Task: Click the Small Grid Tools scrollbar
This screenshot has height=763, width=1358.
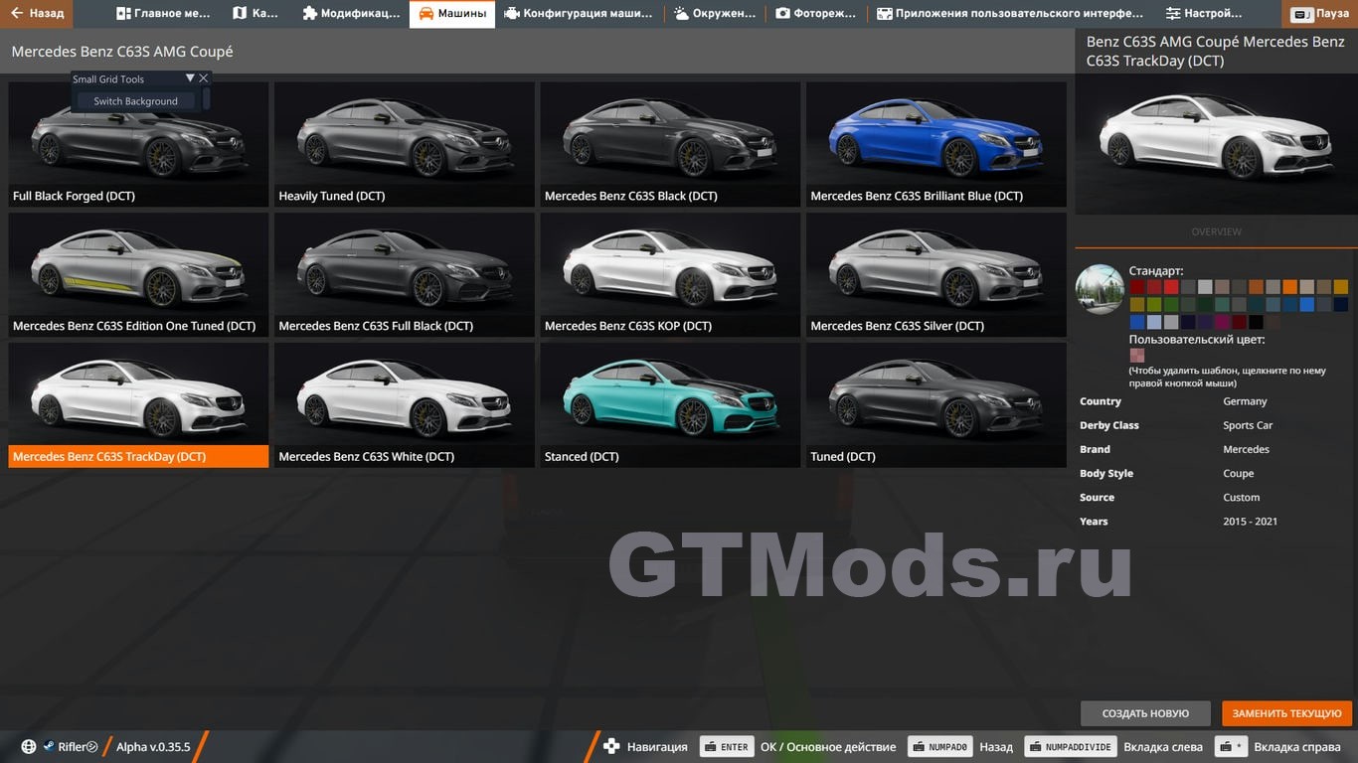Action: [207, 99]
